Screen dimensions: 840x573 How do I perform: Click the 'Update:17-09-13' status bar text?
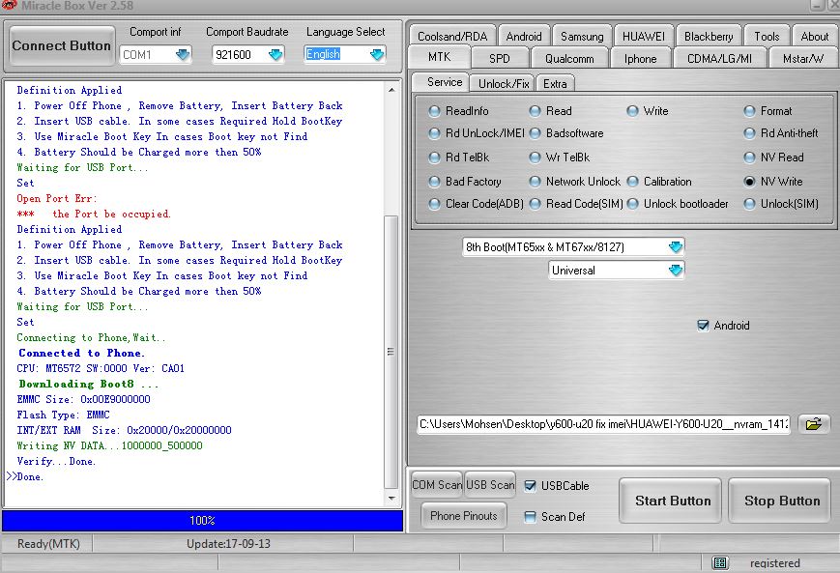tap(228, 544)
